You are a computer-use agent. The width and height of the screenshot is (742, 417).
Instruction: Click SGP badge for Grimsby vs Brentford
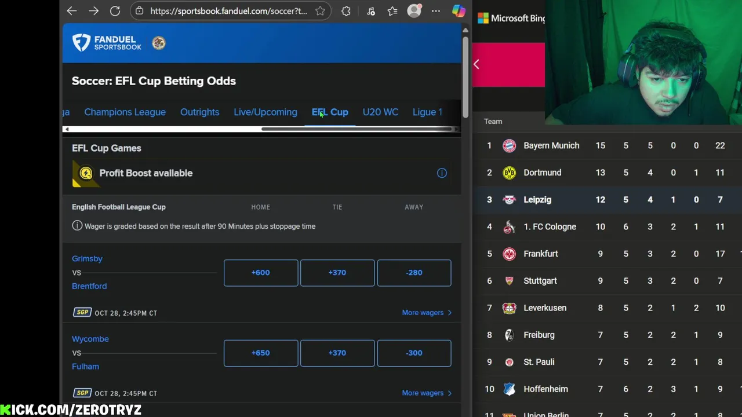[82, 313]
